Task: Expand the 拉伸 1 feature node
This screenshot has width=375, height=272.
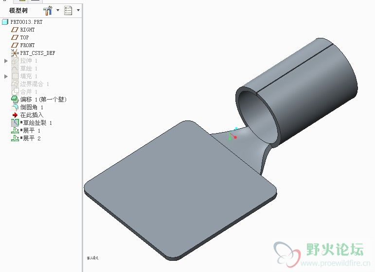Action: pyautogui.click(x=6, y=61)
